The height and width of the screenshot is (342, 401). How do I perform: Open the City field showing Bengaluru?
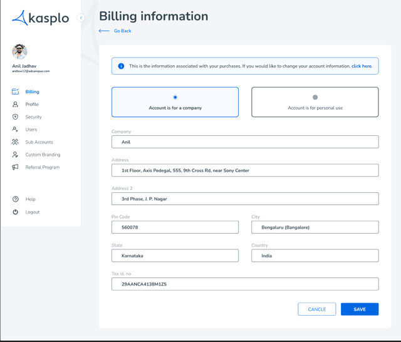point(315,227)
